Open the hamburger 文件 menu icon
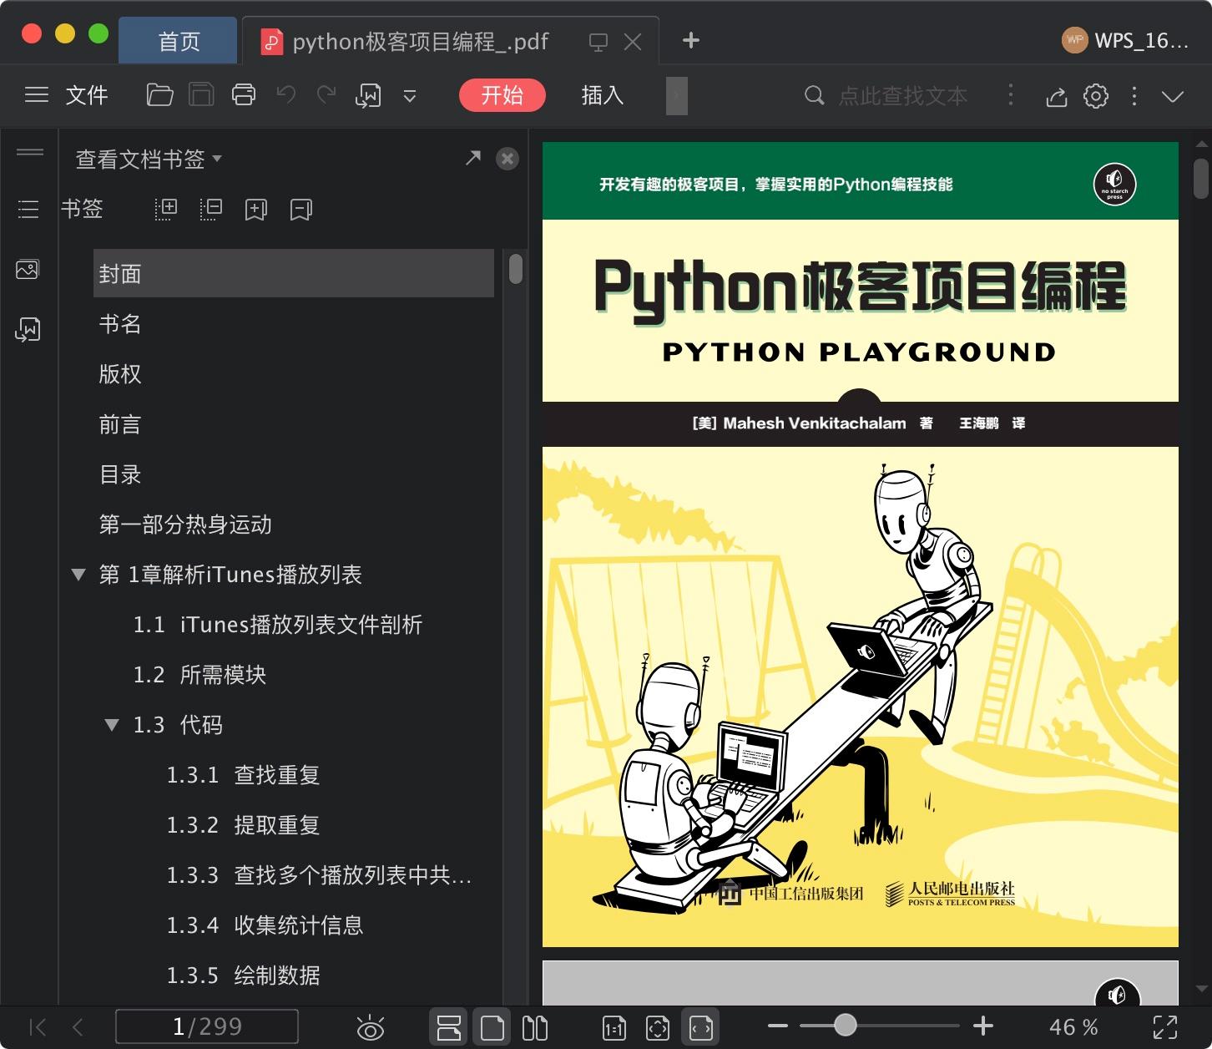The width and height of the screenshot is (1212, 1049). point(37,95)
